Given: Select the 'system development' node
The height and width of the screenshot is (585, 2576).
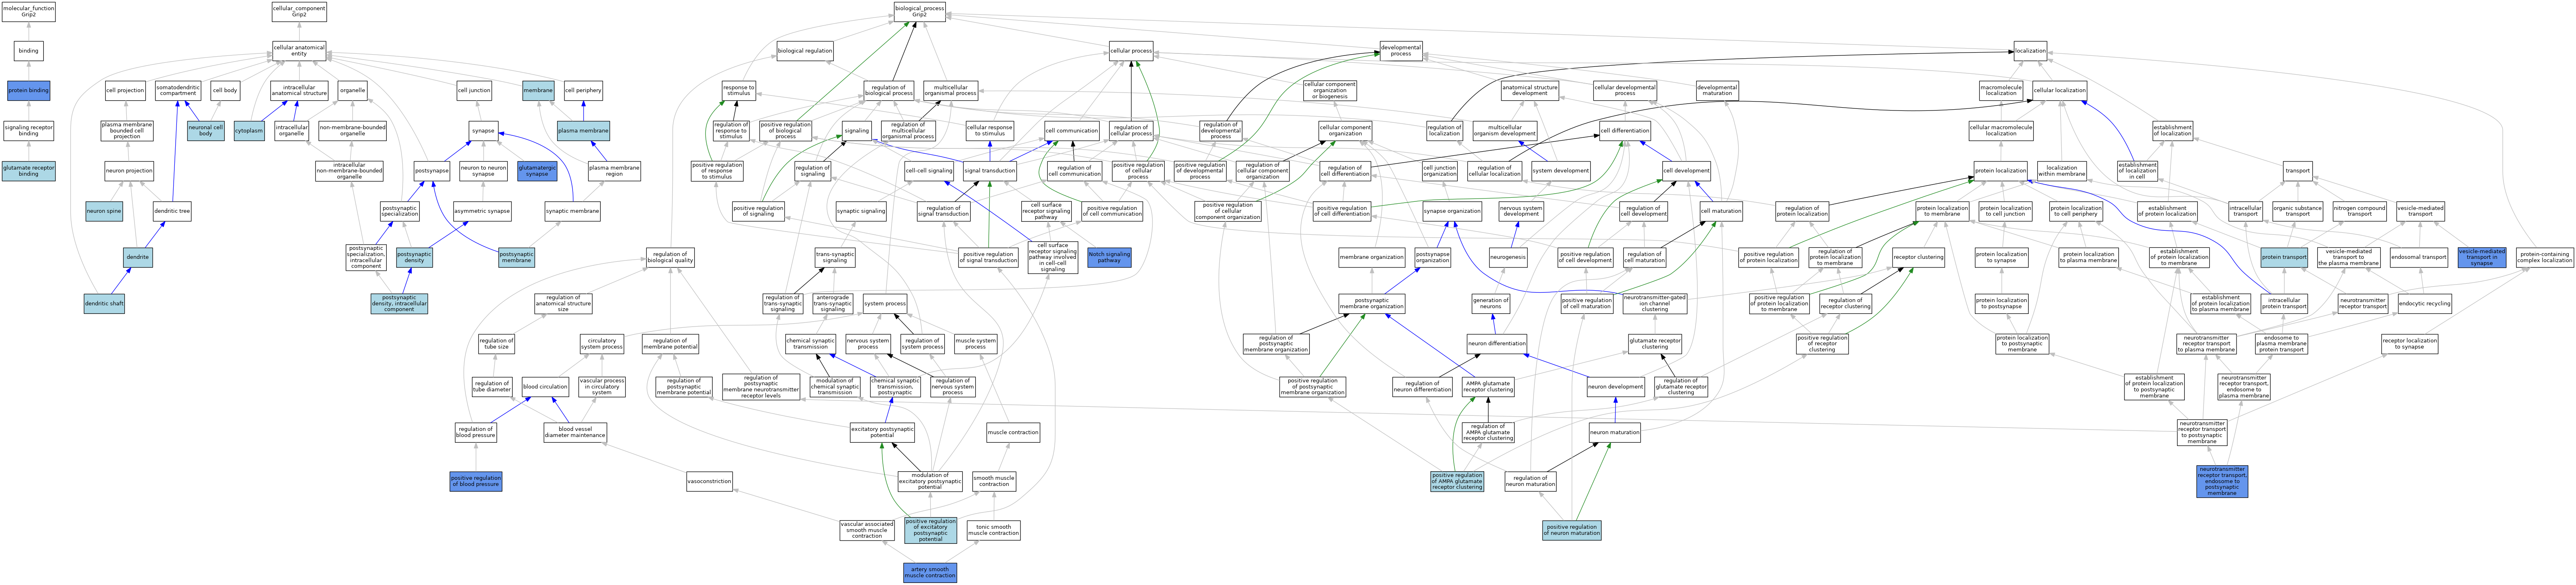Looking at the screenshot, I should 1560,171.
